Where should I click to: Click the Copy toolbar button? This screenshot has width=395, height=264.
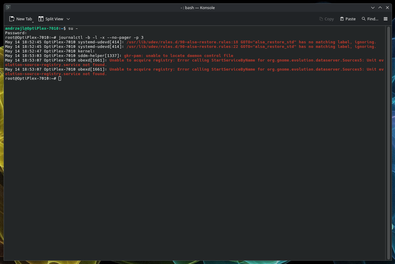point(326,19)
